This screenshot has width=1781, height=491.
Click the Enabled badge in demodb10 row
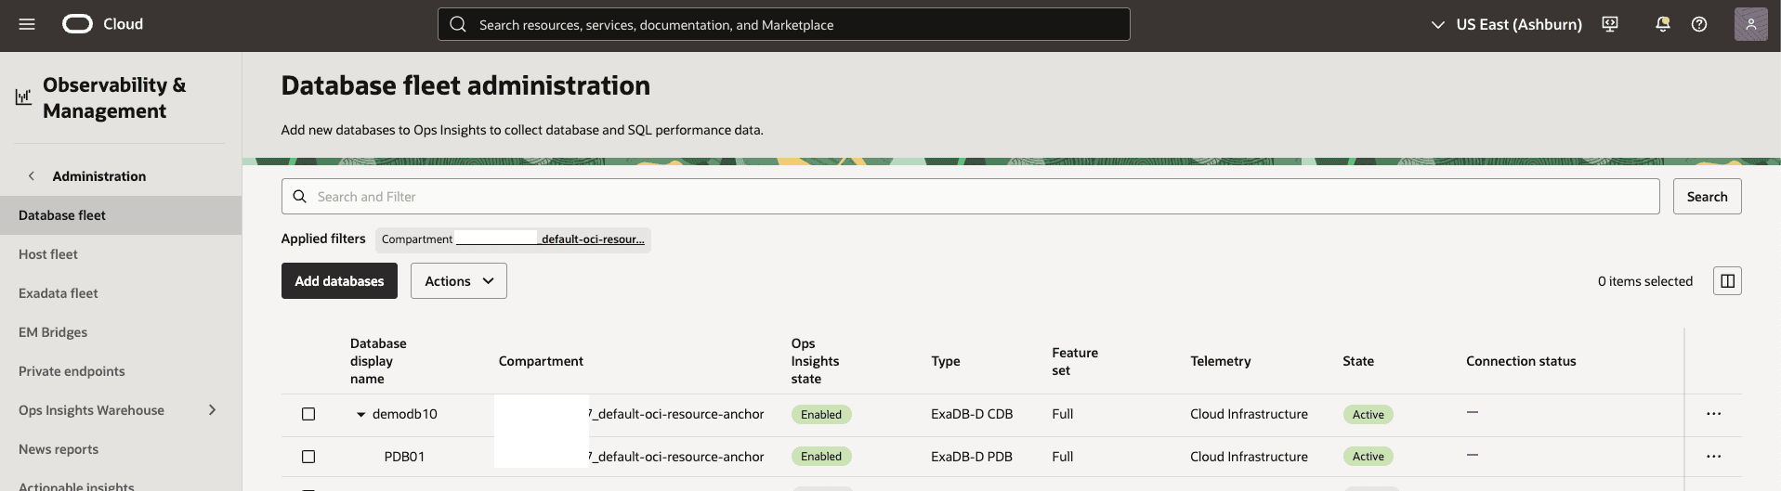821,415
